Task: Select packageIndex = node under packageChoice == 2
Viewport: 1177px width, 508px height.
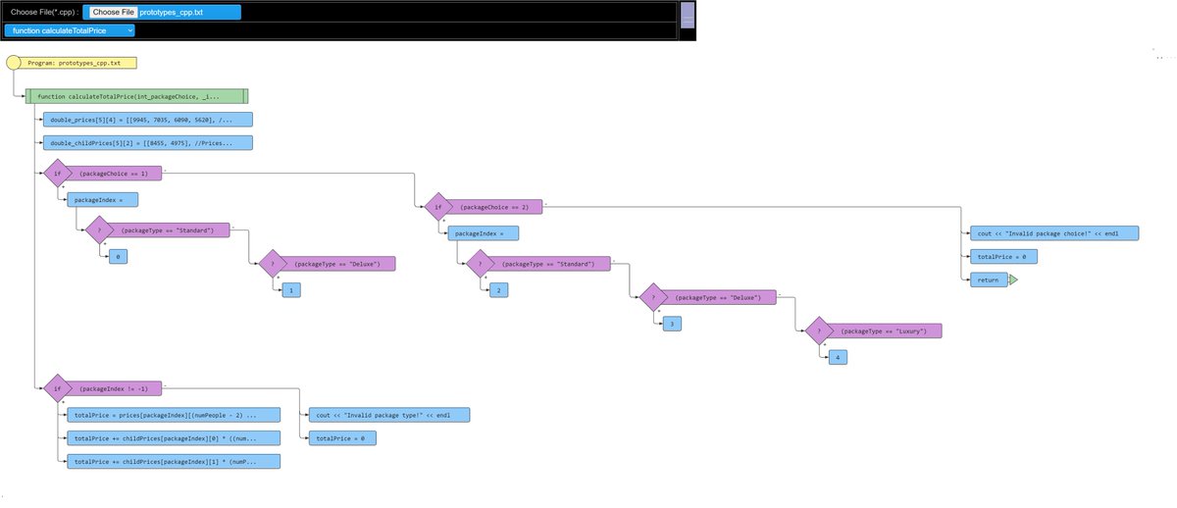Action: point(483,233)
